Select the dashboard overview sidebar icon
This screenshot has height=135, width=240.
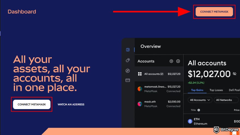[x=128, y=50]
